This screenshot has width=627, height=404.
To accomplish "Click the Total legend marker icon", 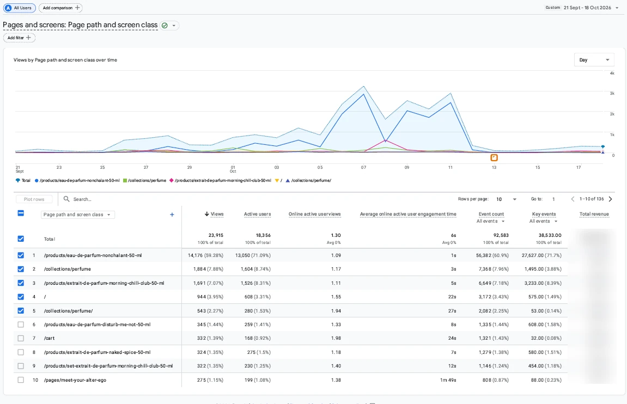I will [17, 181].
